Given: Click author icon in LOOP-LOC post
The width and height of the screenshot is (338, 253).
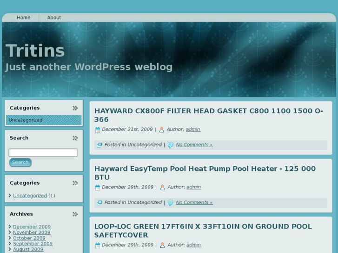Looking at the screenshot, I should tap(162, 245).
